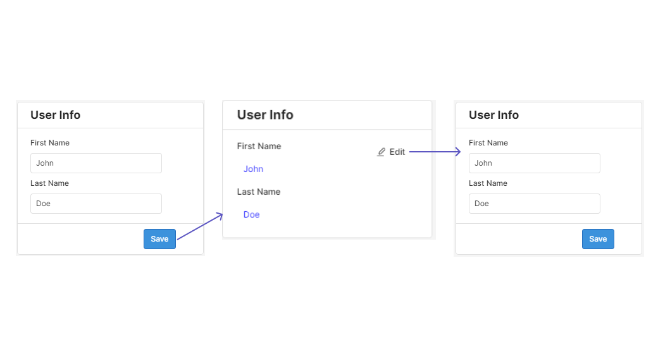
Task: Click the Last Name label in the rightmost form
Action: (488, 183)
